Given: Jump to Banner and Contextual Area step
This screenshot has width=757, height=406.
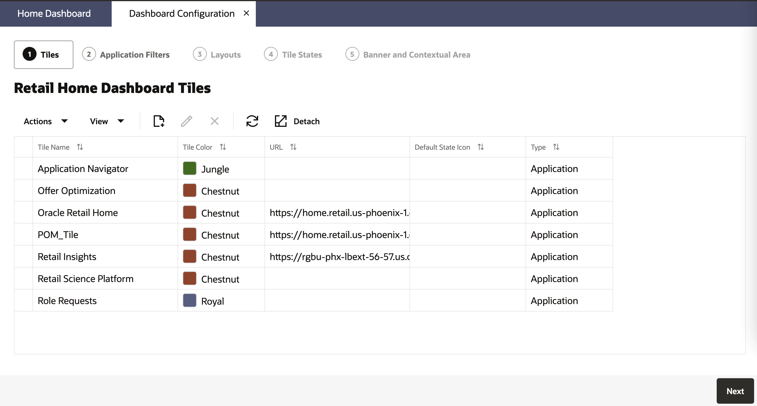Looking at the screenshot, I should pos(408,54).
